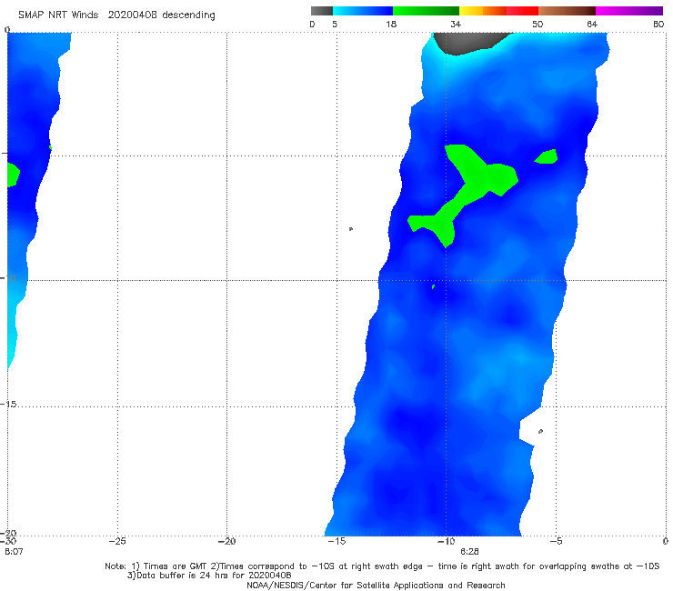
Task: Click the title text 'SMAP NRT Winds'
Action: pyautogui.click(x=58, y=15)
